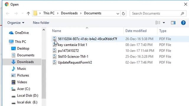Select file Std10-Science-TM-1
The image size is (189, 106).
(x=73, y=57)
